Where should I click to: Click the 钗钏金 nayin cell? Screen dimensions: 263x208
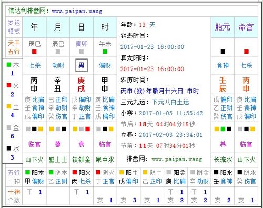pyautogui.click(x=82, y=160)
